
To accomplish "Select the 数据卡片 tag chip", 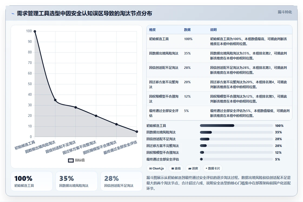I will 213,168.
